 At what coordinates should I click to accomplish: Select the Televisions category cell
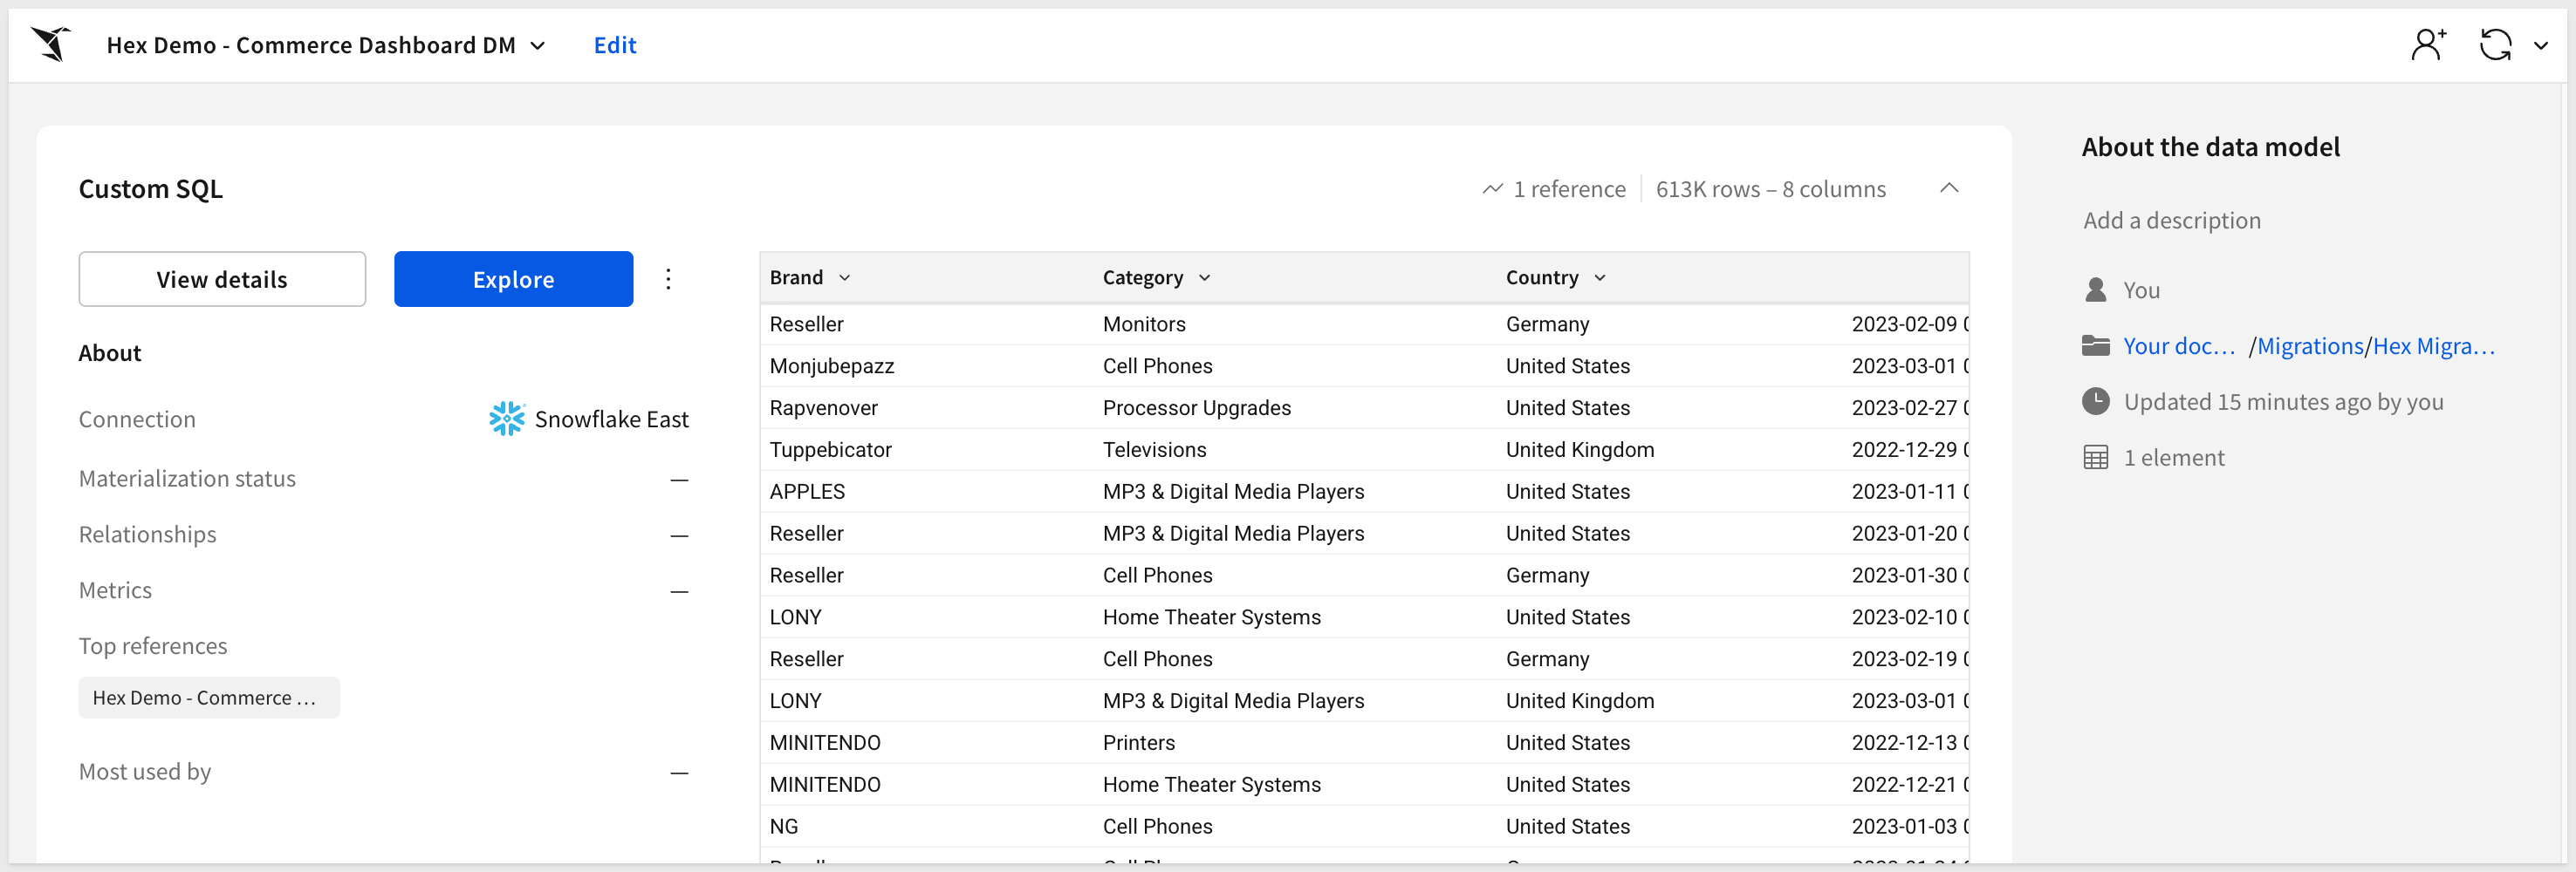1296,449
